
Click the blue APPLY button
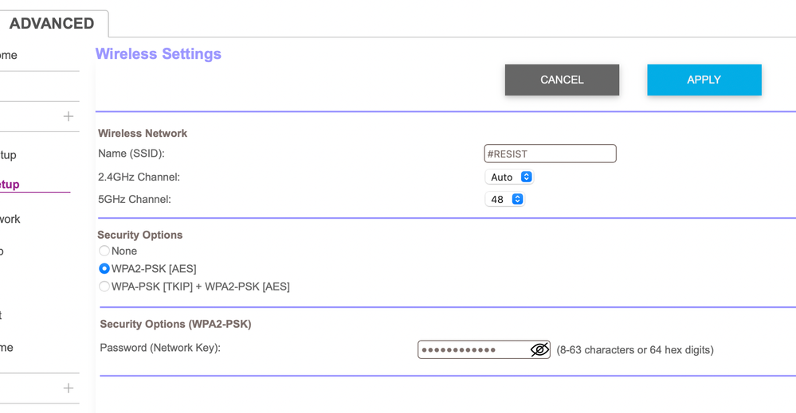(704, 80)
